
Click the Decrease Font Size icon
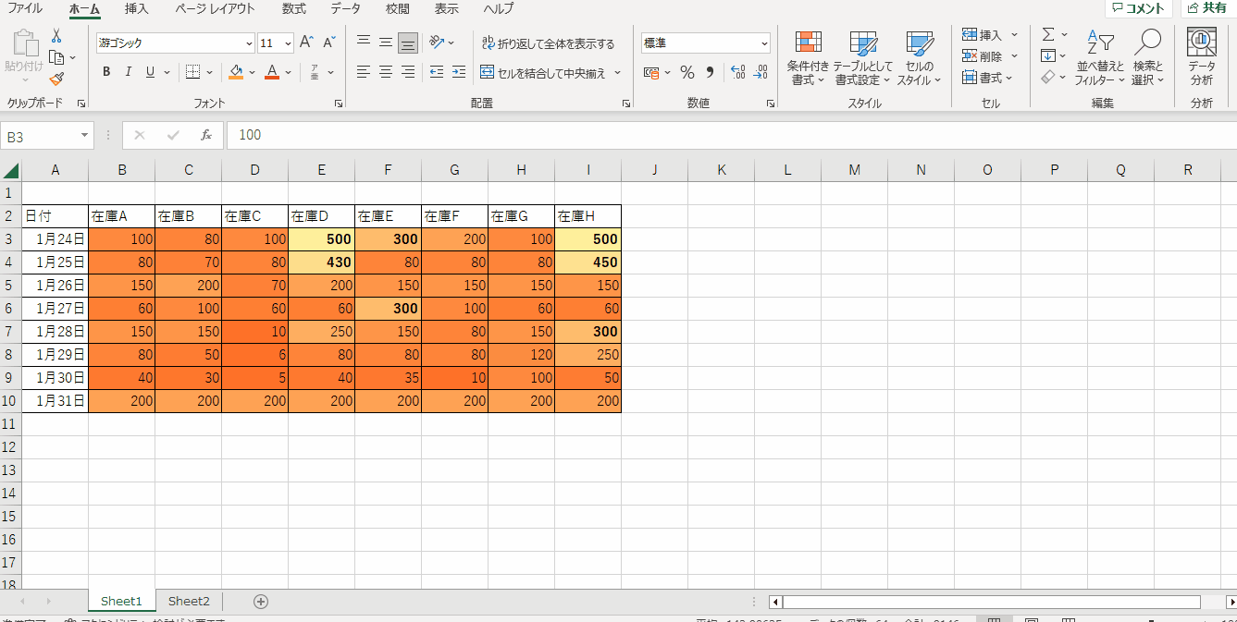[x=328, y=43]
